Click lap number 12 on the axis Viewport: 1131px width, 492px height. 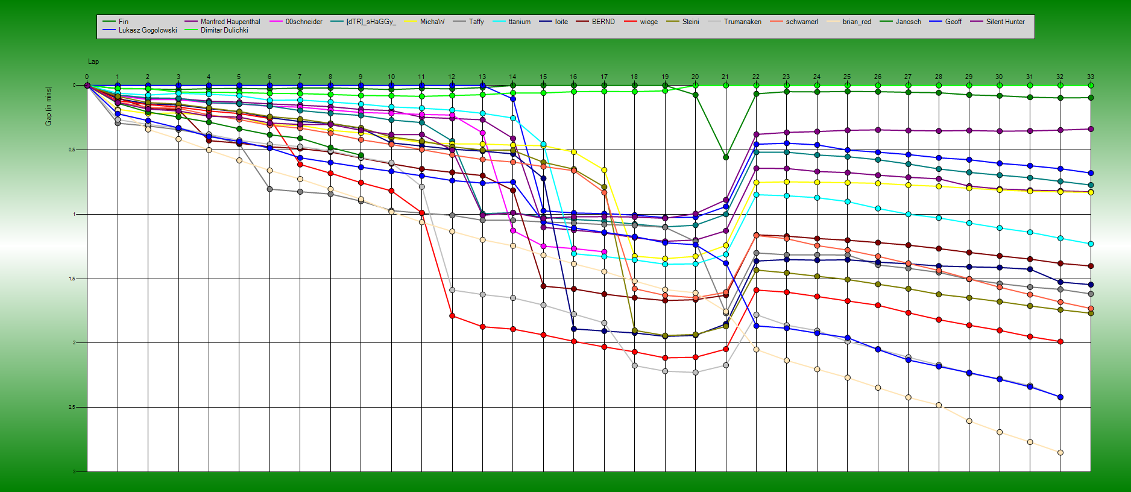click(x=452, y=77)
